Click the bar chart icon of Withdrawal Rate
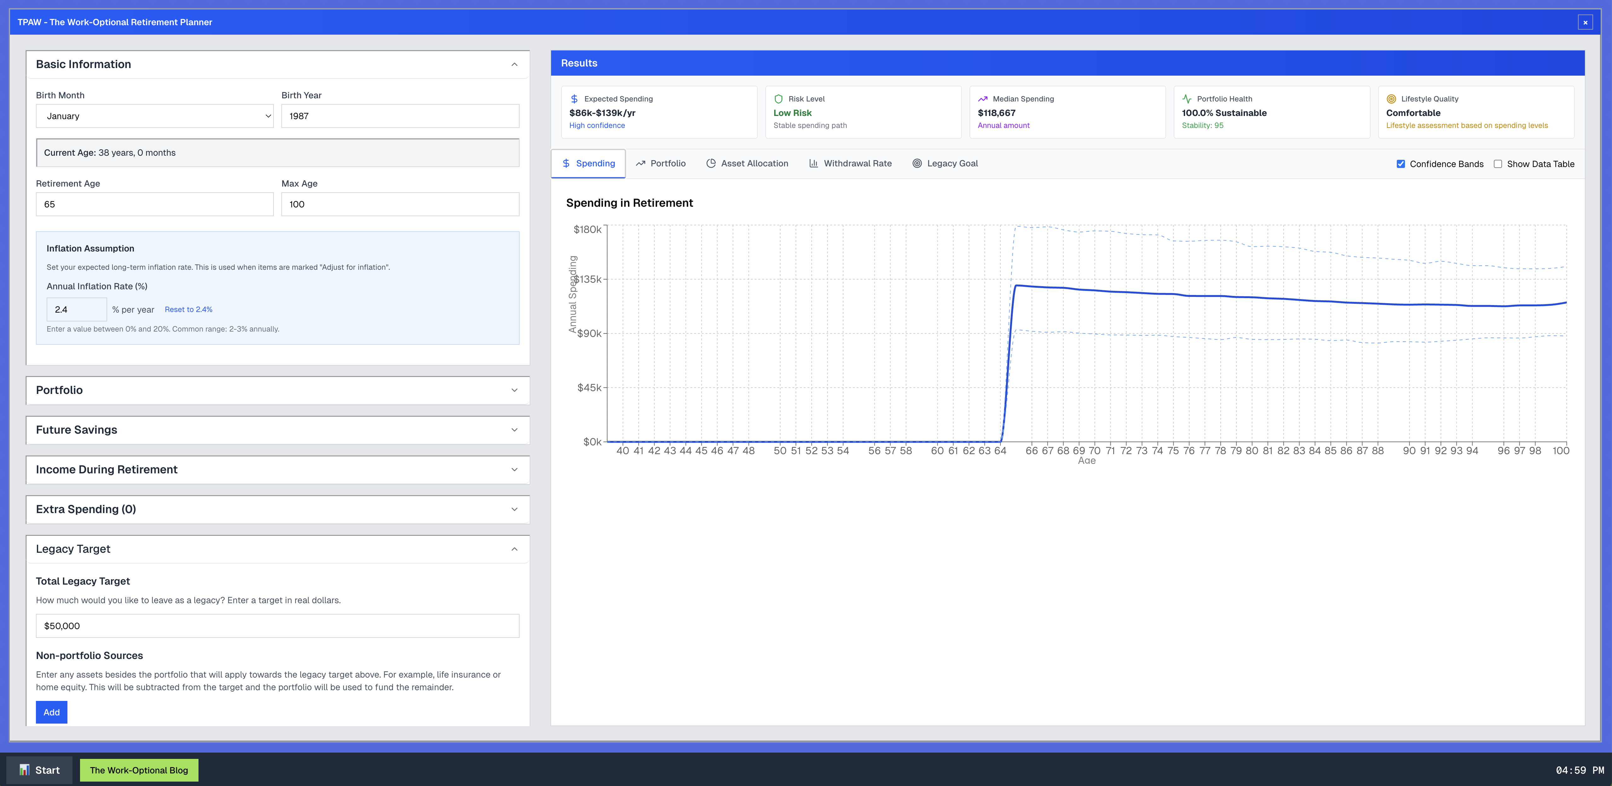Screen dimensions: 1612x786 [814, 163]
